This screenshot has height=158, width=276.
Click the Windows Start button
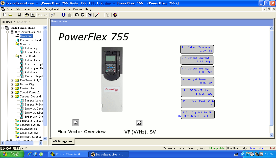[11, 154]
